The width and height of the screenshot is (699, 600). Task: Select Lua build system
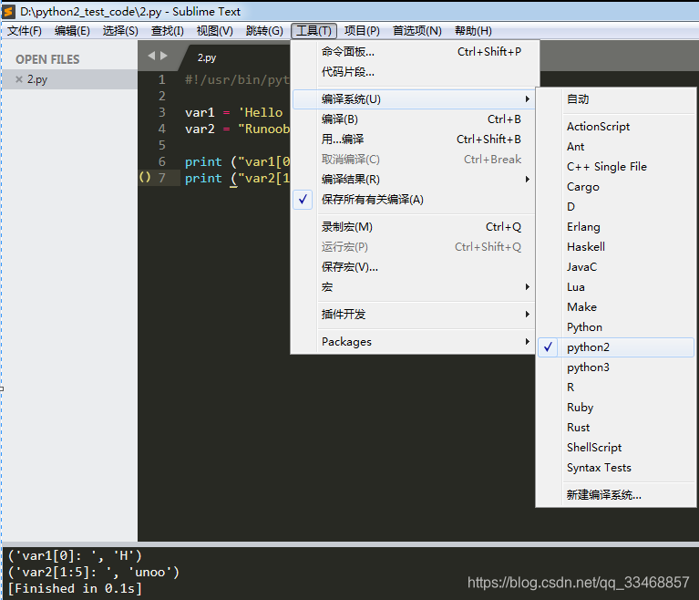tap(616, 287)
